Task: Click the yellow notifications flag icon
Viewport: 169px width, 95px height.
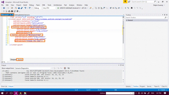Action: [125, 2]
